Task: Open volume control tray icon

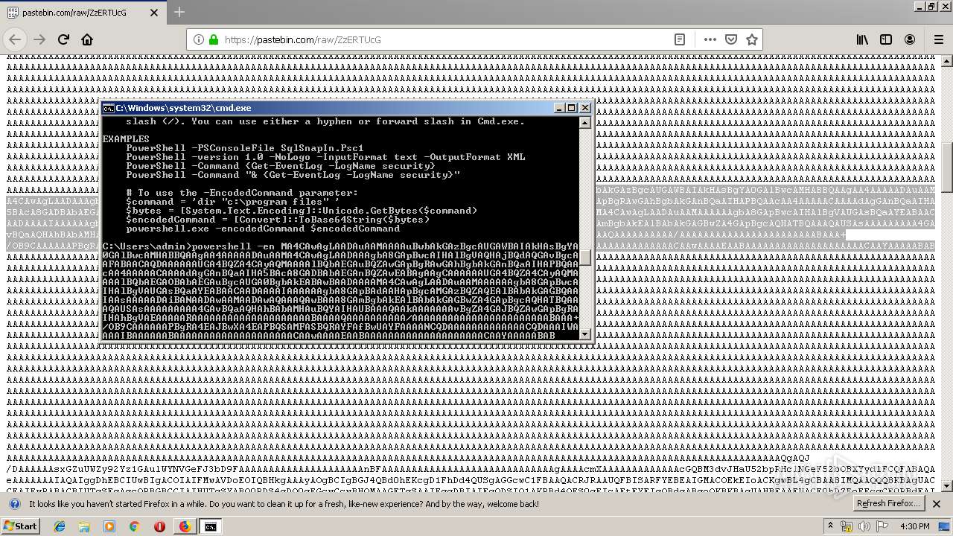Action: click(x=865, y=526)
